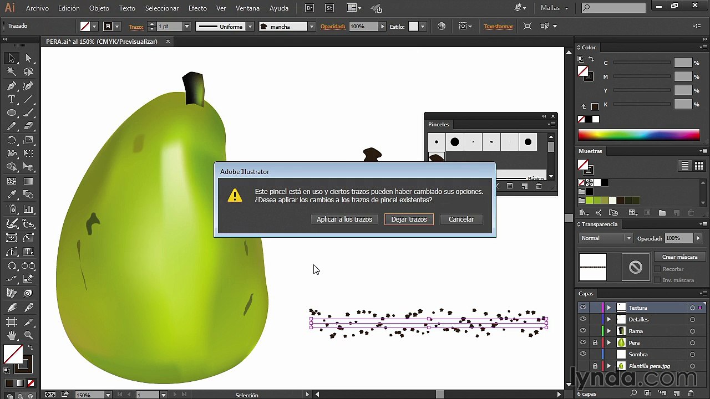
Task: Select the Lasso tool
Action: point(29,71)
